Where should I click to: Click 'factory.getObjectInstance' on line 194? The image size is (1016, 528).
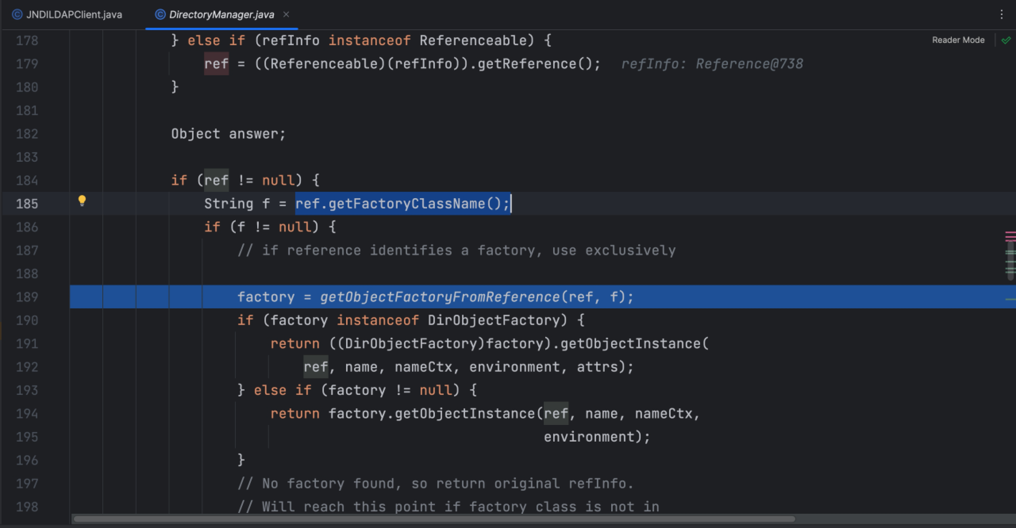431,413
